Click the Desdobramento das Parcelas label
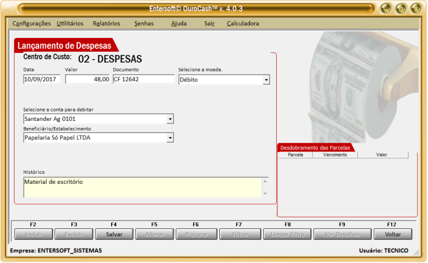Screen dimensions: 428x263 coord(315,148)
